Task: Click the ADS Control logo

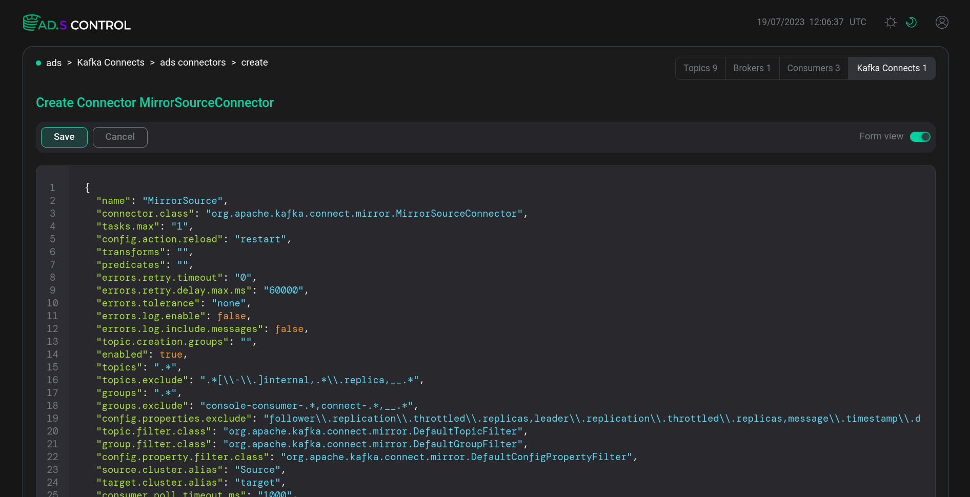Action: pos(77,23)
